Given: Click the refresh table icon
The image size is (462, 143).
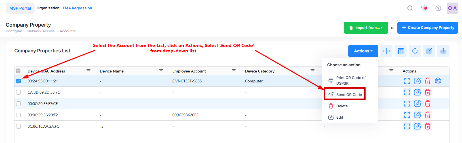Looking at the screenshot, I should pyautogui.click(x=415, y=51).
